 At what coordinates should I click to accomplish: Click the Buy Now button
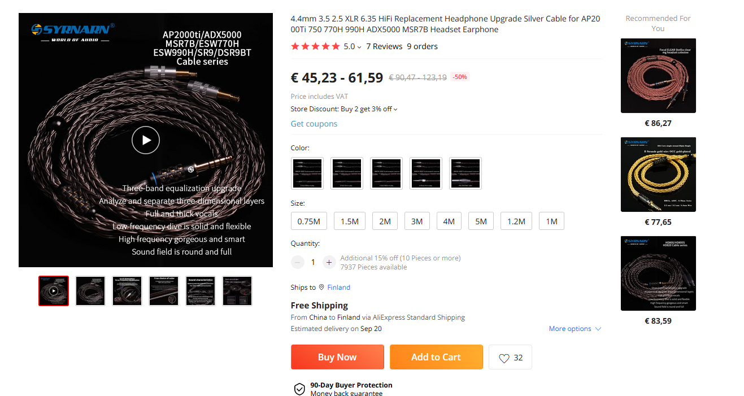[x=337, y=357]
